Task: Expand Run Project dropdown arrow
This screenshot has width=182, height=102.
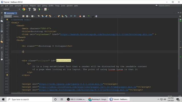Action: point(42,9)
